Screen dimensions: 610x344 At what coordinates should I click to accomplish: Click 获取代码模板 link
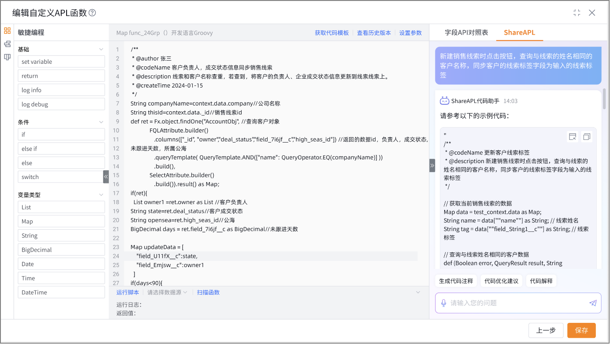click(331, 33)
